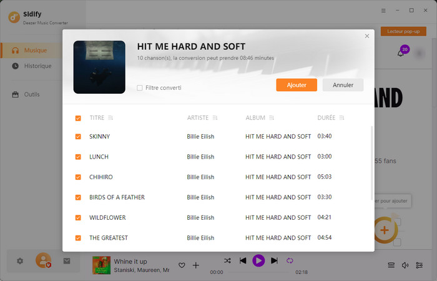Sort songs by the TITRE column

pos(110,118)
